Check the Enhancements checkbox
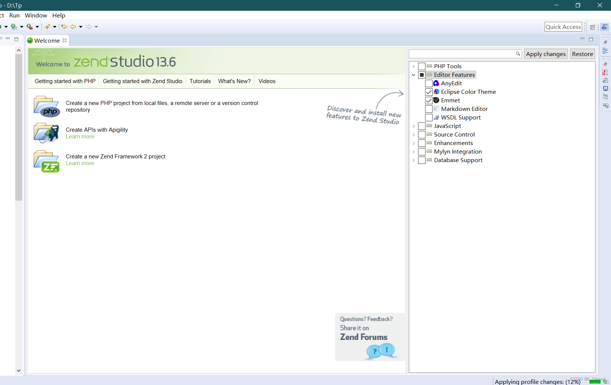The width and height of the screenshot is (611, 385). pyautogui.click(x=422, y=143)
